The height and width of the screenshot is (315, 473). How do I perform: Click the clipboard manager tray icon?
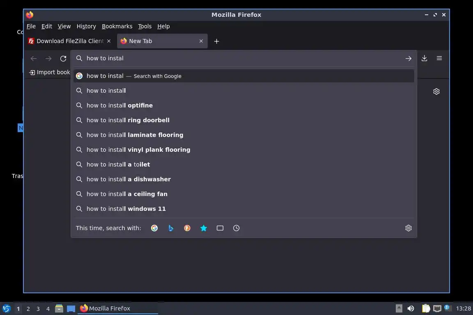click(x=426, y=308)
